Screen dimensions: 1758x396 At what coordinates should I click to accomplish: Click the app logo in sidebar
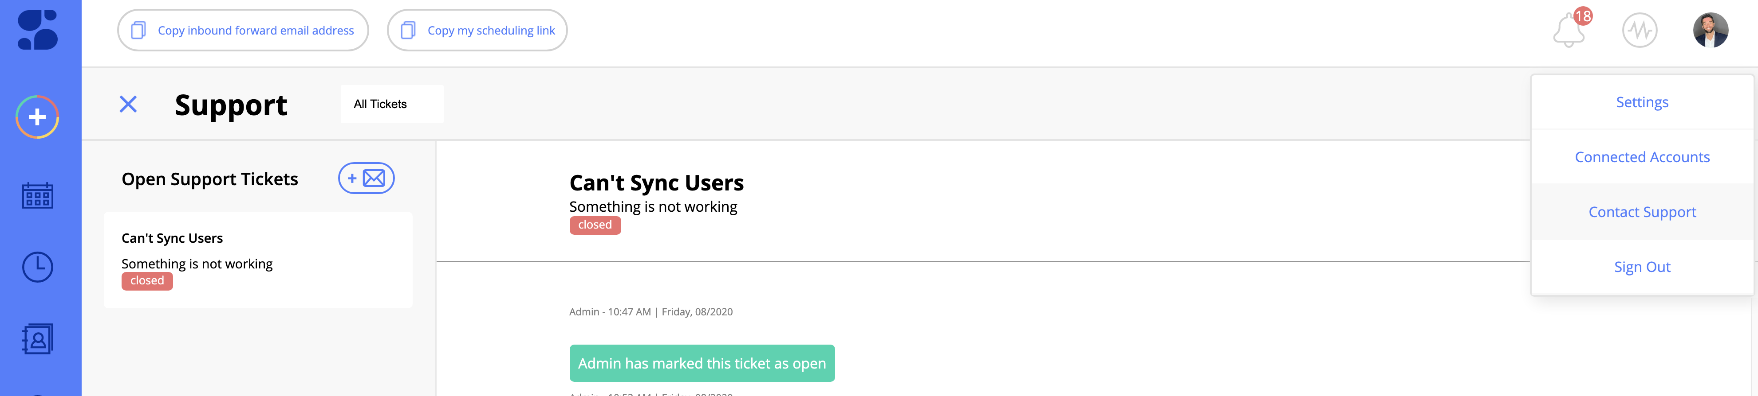(38, 30)
